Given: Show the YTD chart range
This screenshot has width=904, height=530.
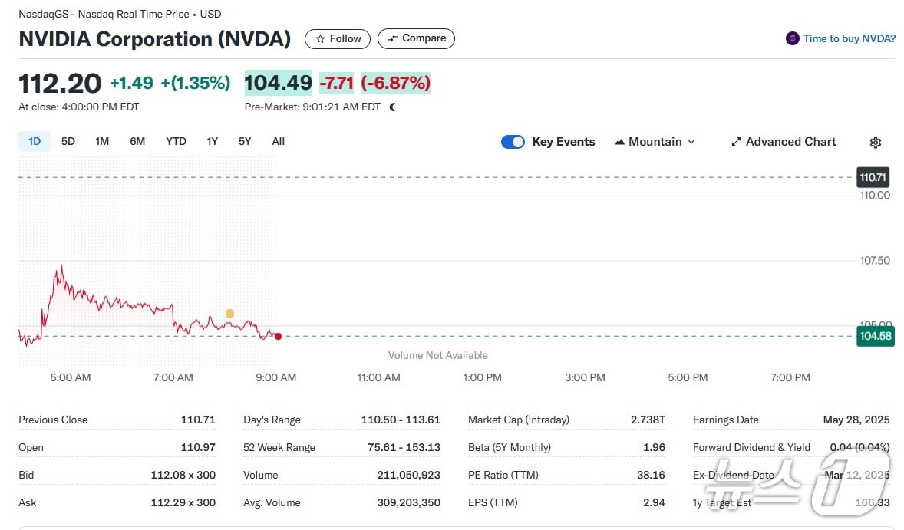Looking at the screenshot, I should (176, 141).
